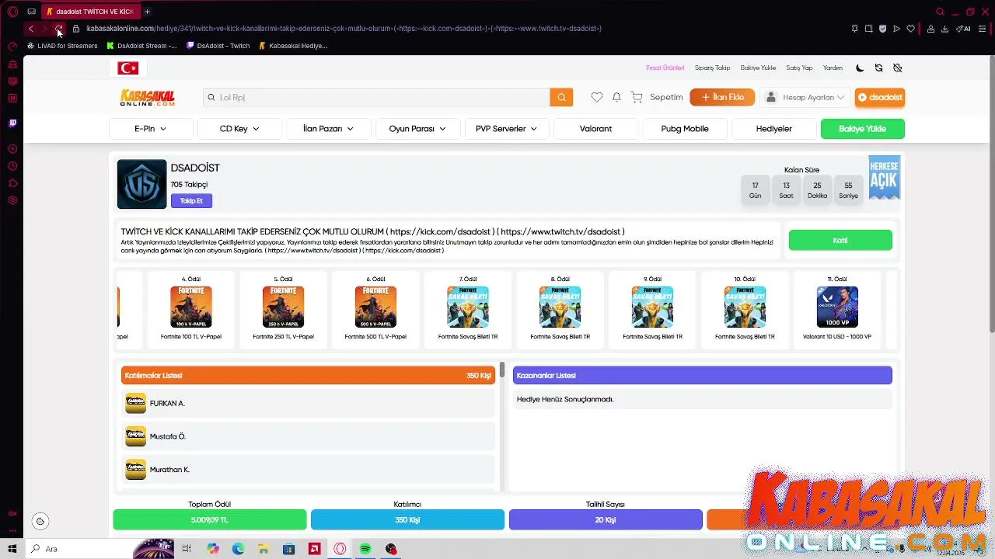995x559 pixels.
Task: Open Twitch icon in Opera sidebar
Action: coord(12,123)
